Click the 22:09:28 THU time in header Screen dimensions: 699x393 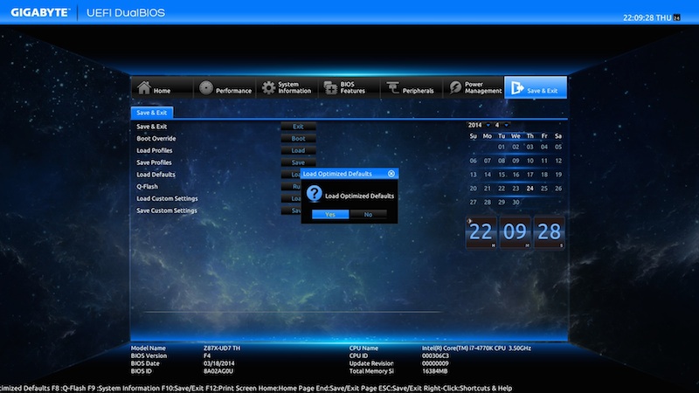(x=647, y=17)
